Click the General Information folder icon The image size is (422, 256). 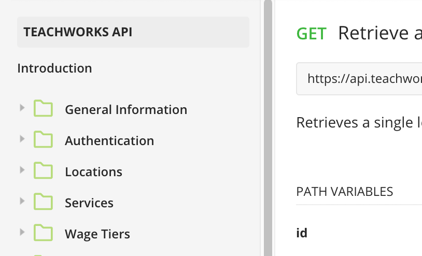pos(44,109)
